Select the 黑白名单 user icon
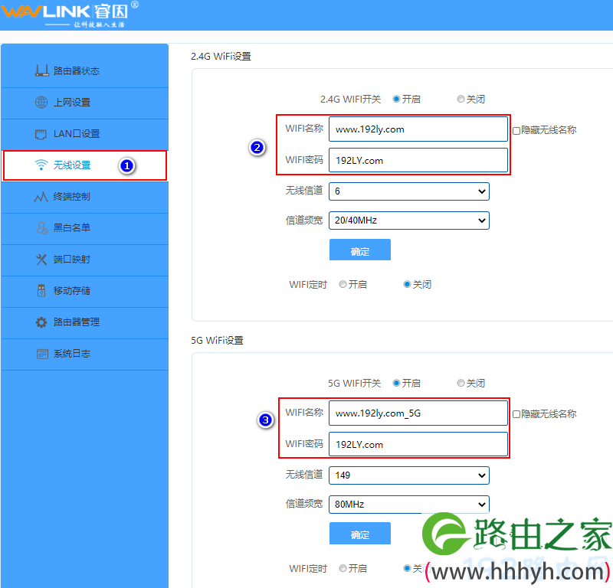 (x=84, y=228)
